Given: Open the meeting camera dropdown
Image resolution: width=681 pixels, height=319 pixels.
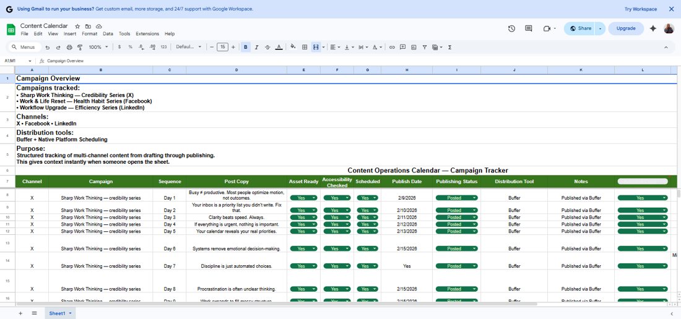Looking at the screenshot, I should [555, 28].
